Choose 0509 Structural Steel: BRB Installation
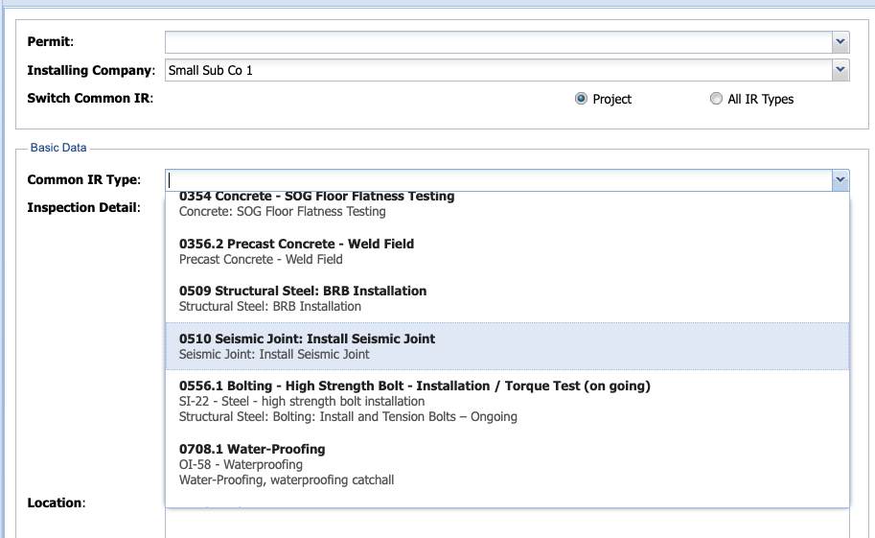 point(507,298)
